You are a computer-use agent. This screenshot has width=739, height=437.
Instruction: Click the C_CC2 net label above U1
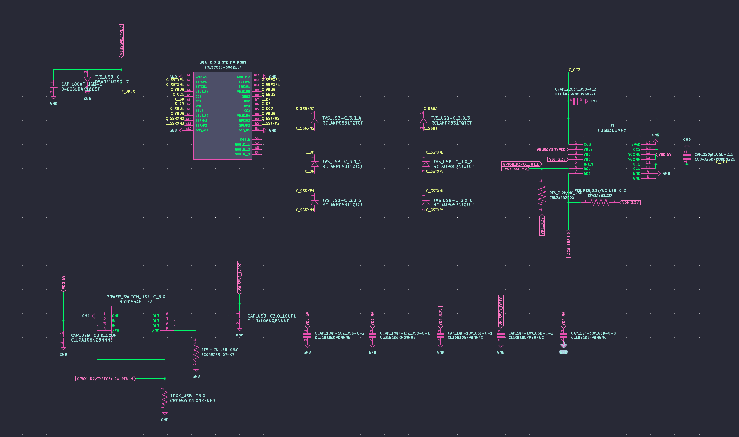point(574,70)
